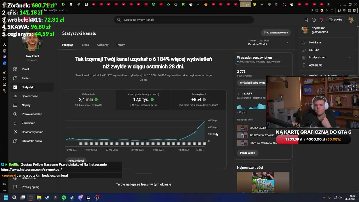Open Messenger in the Opera sidebar
Image resolution: width=359 pixels, height=202 pixels.
pyautogui.click(x=4, y=63)
